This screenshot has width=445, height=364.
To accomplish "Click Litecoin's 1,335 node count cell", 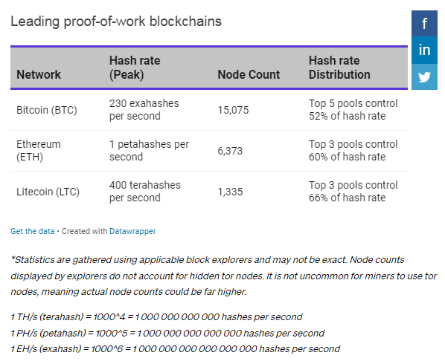I will click(x=230, y=192).
